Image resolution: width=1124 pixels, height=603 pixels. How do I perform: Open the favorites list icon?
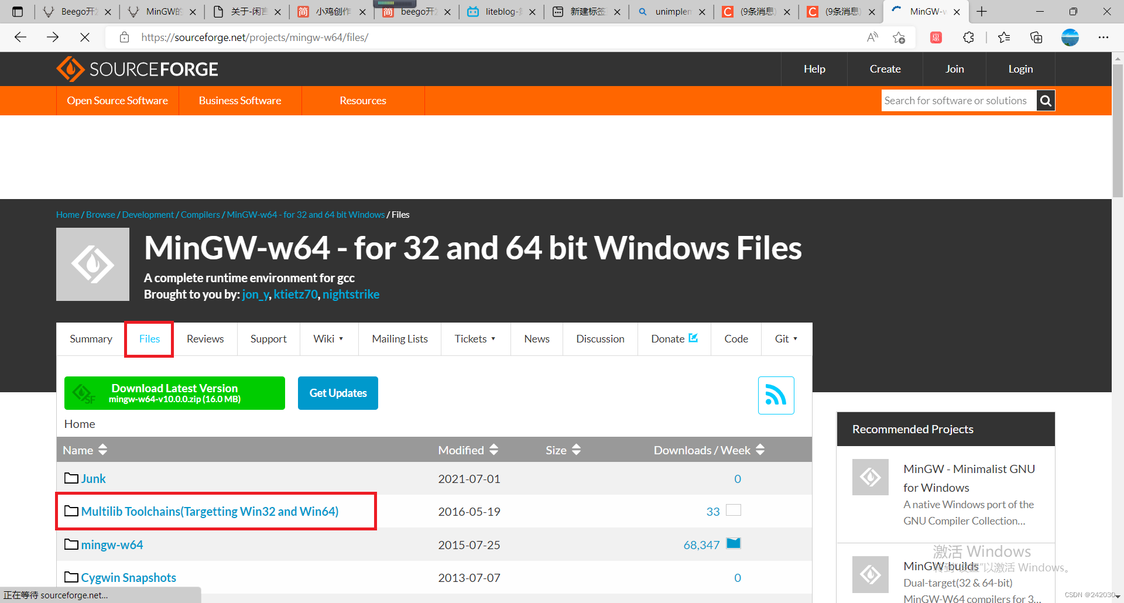tap(1004, 37)
